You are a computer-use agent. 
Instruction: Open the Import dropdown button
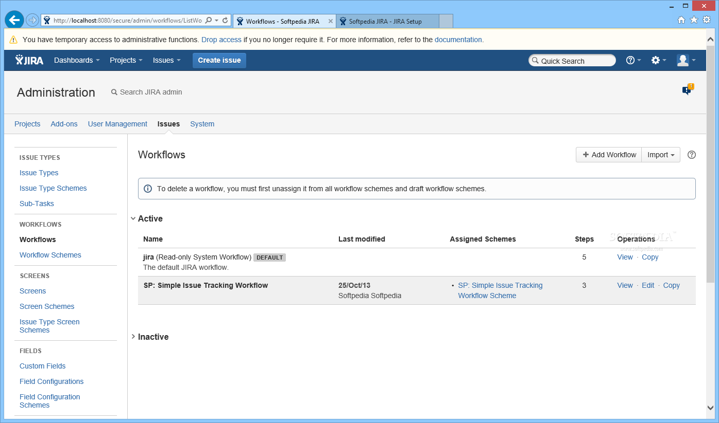tap(661, 155)
